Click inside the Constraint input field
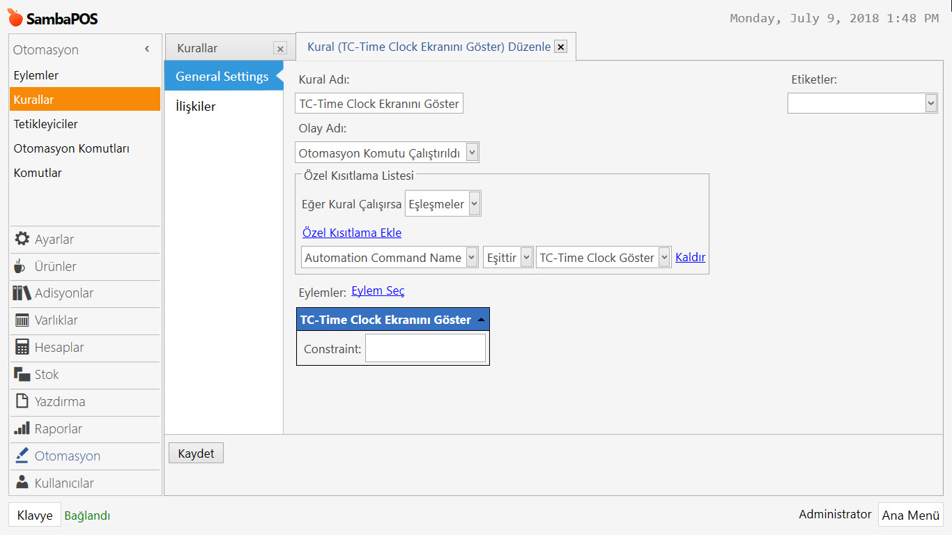This screenshot has width=952, height=535. [425, 348]
